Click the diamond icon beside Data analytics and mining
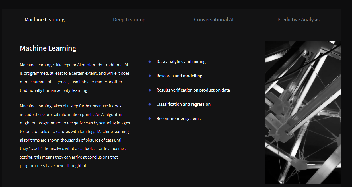Viewport: 352px width, 187px height. [150, 61]
